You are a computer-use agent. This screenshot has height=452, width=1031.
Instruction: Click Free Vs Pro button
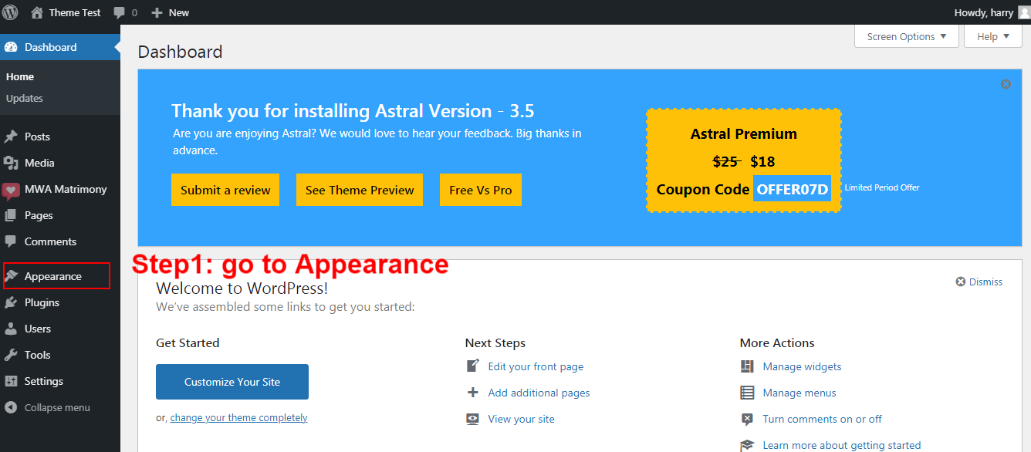481,190
